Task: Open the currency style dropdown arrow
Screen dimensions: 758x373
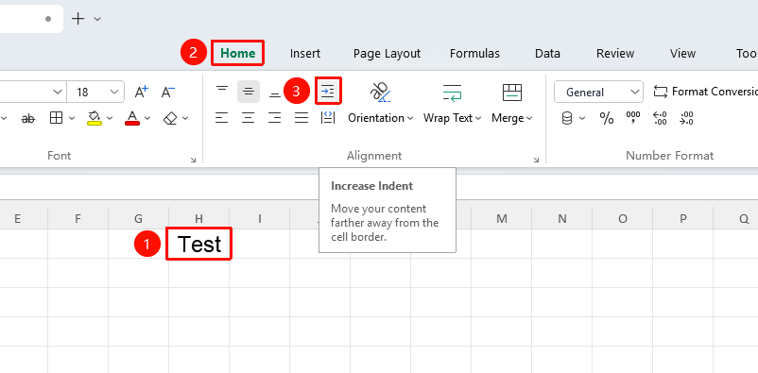Action: pos(582,118)
